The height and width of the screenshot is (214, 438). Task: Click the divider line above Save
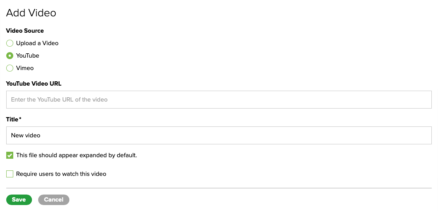click(219, 188)
